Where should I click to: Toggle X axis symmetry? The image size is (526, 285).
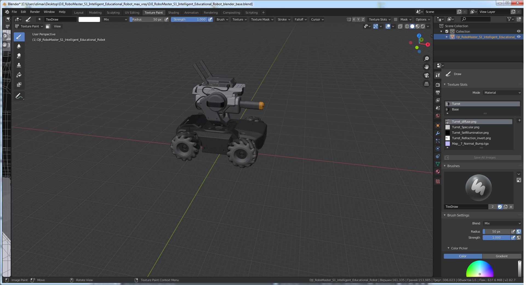coord(354,19)
